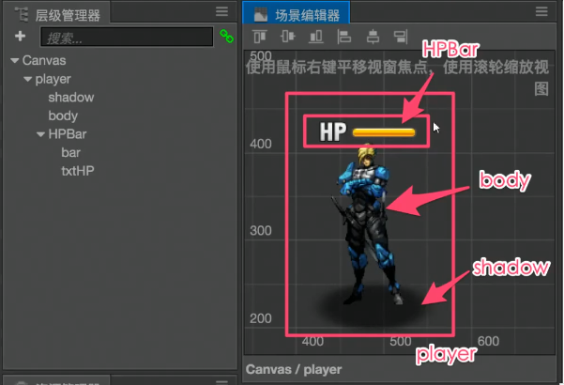
Task: Select the shadow node
Action: coord(71,97)
